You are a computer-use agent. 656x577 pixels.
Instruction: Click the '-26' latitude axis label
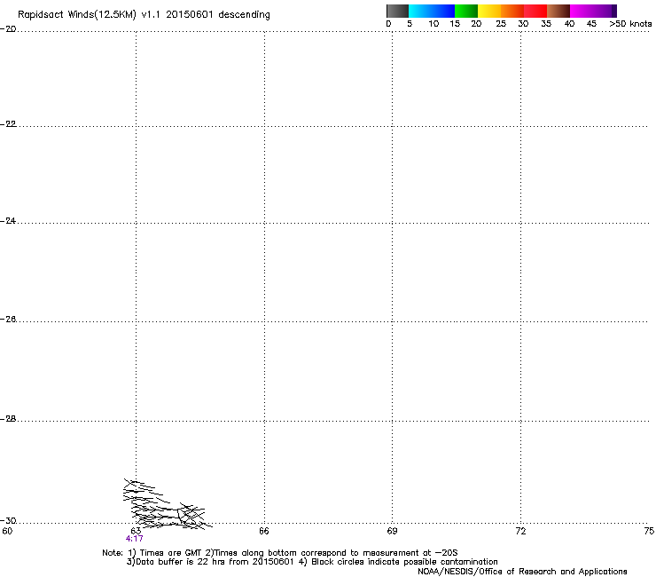coord(8,320)
